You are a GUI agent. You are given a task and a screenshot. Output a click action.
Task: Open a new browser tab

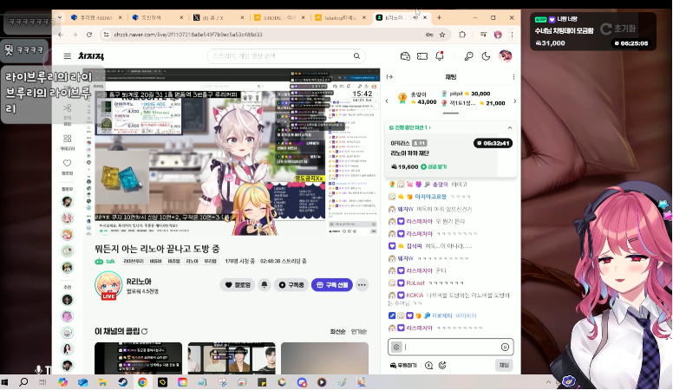(x=439, y=17)
